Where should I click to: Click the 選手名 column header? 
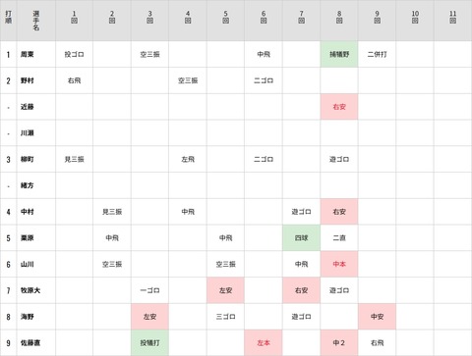click(x=36, y=21)
